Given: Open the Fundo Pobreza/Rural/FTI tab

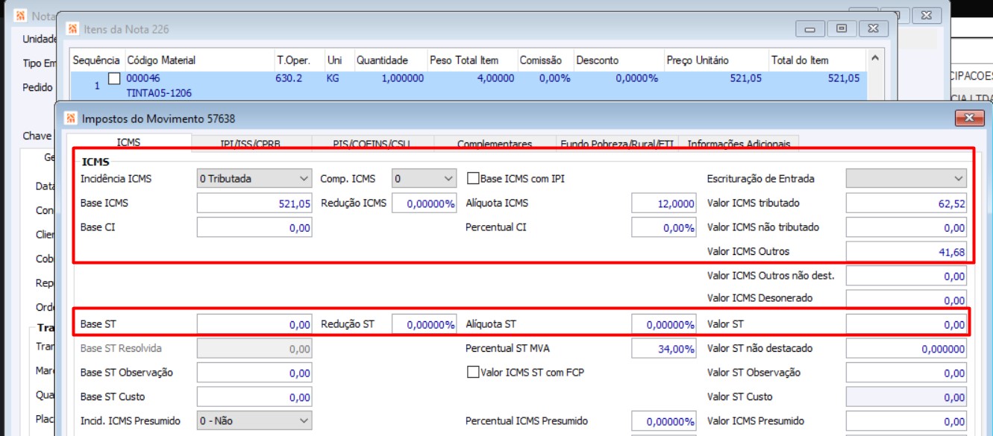Looking at the screenshot, I should point(617,143).
